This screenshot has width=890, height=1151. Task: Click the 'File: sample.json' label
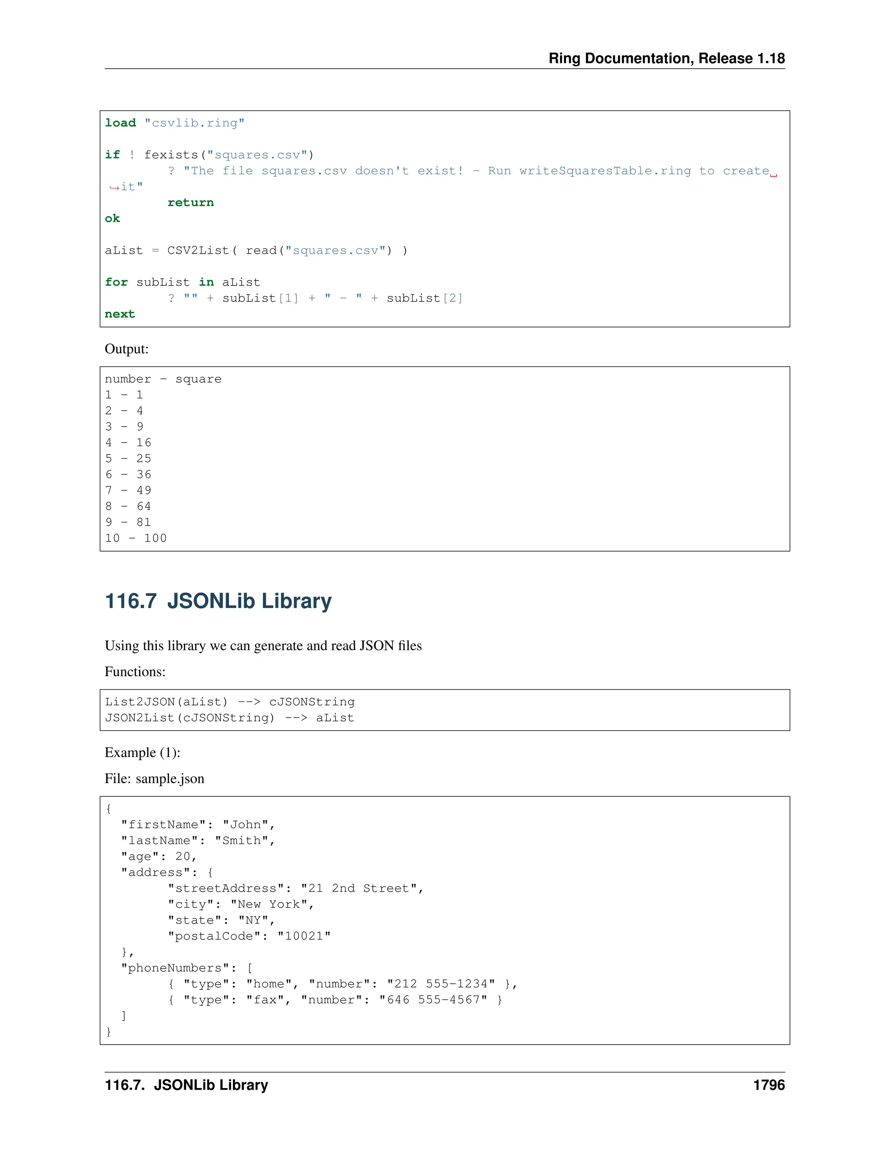[x=154, y=778]
